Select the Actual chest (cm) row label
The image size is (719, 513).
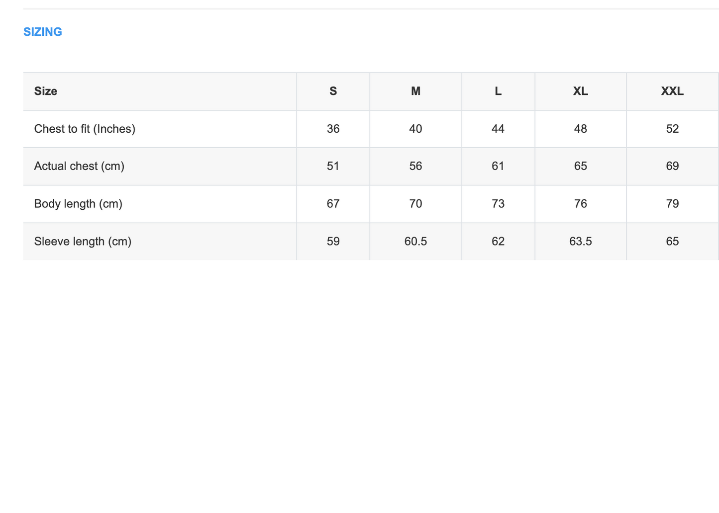pos(79,166)
